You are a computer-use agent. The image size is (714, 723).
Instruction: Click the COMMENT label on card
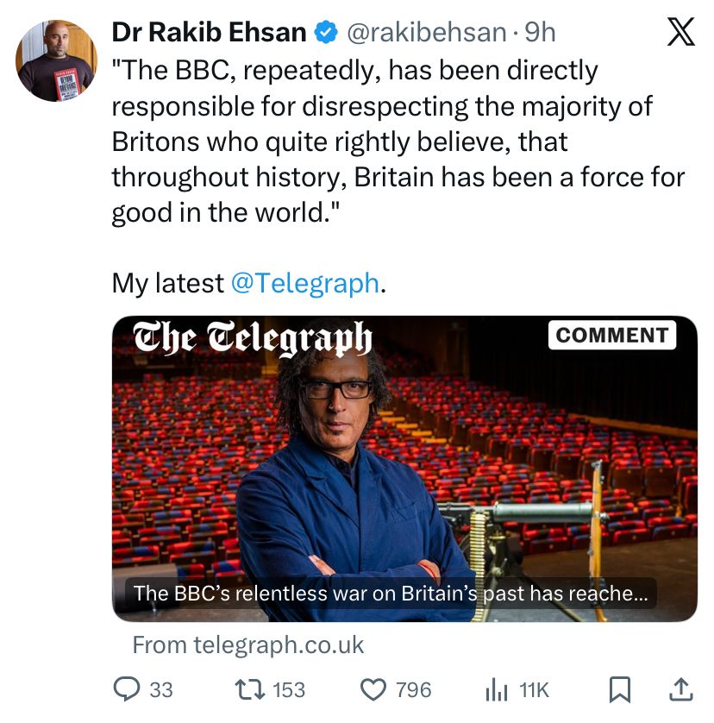click(x=611, y=336)
